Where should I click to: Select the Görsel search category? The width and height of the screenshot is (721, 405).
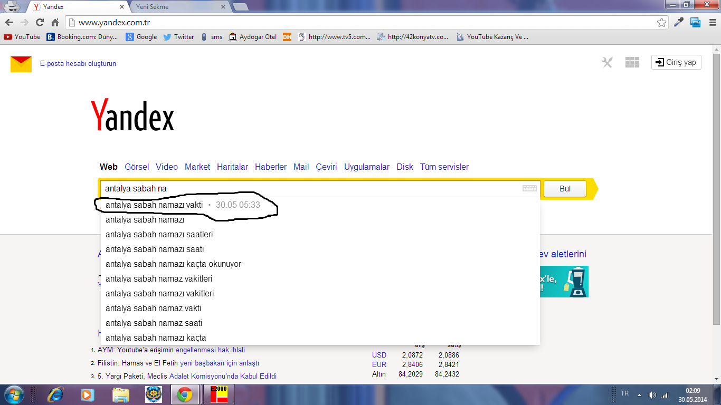[137, 167]
